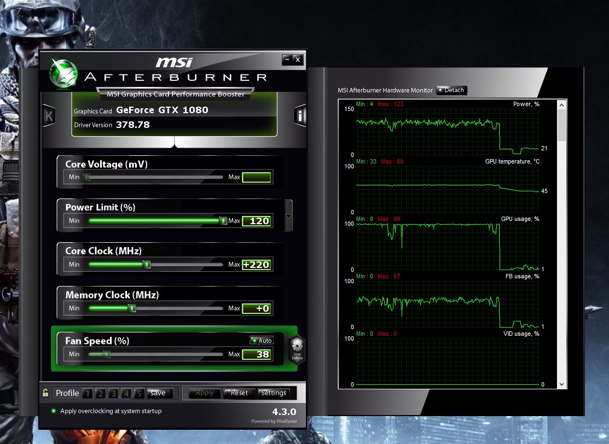
Task: Click the Core Voltage slider handle
Action: coord(88,177)
